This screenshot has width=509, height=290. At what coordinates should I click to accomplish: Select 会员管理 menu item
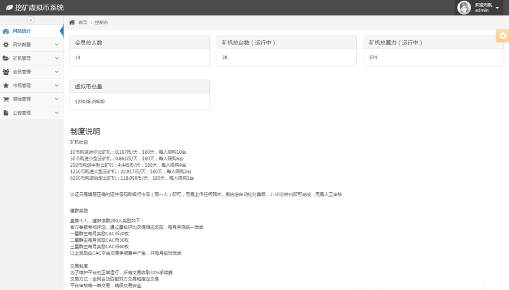coord(22,72)
